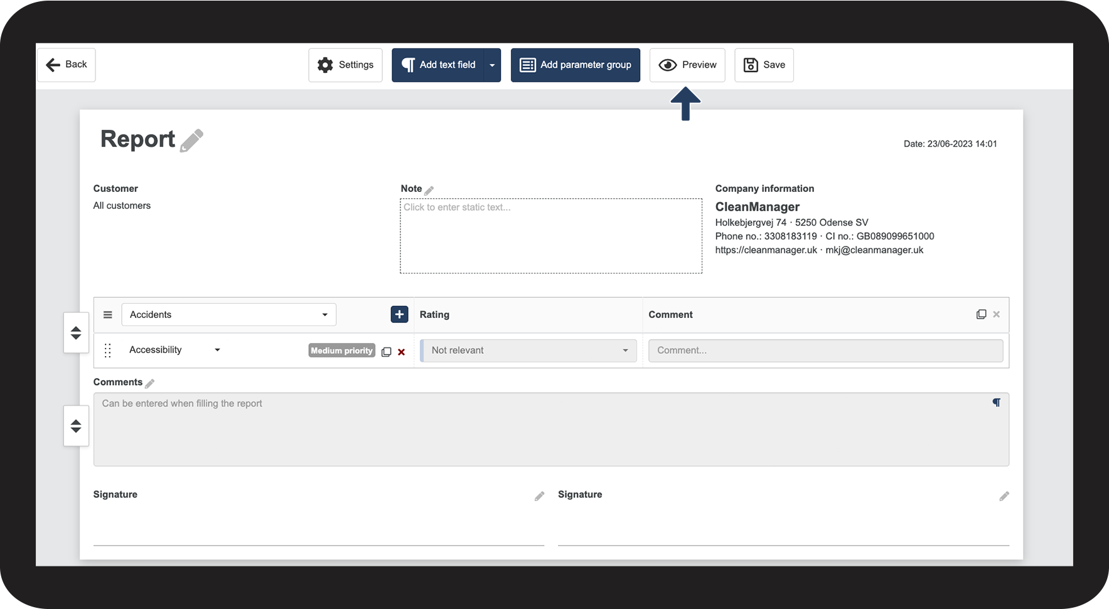
Task: Click the paragraph icon in Comments field
Action: pos(996,403)
